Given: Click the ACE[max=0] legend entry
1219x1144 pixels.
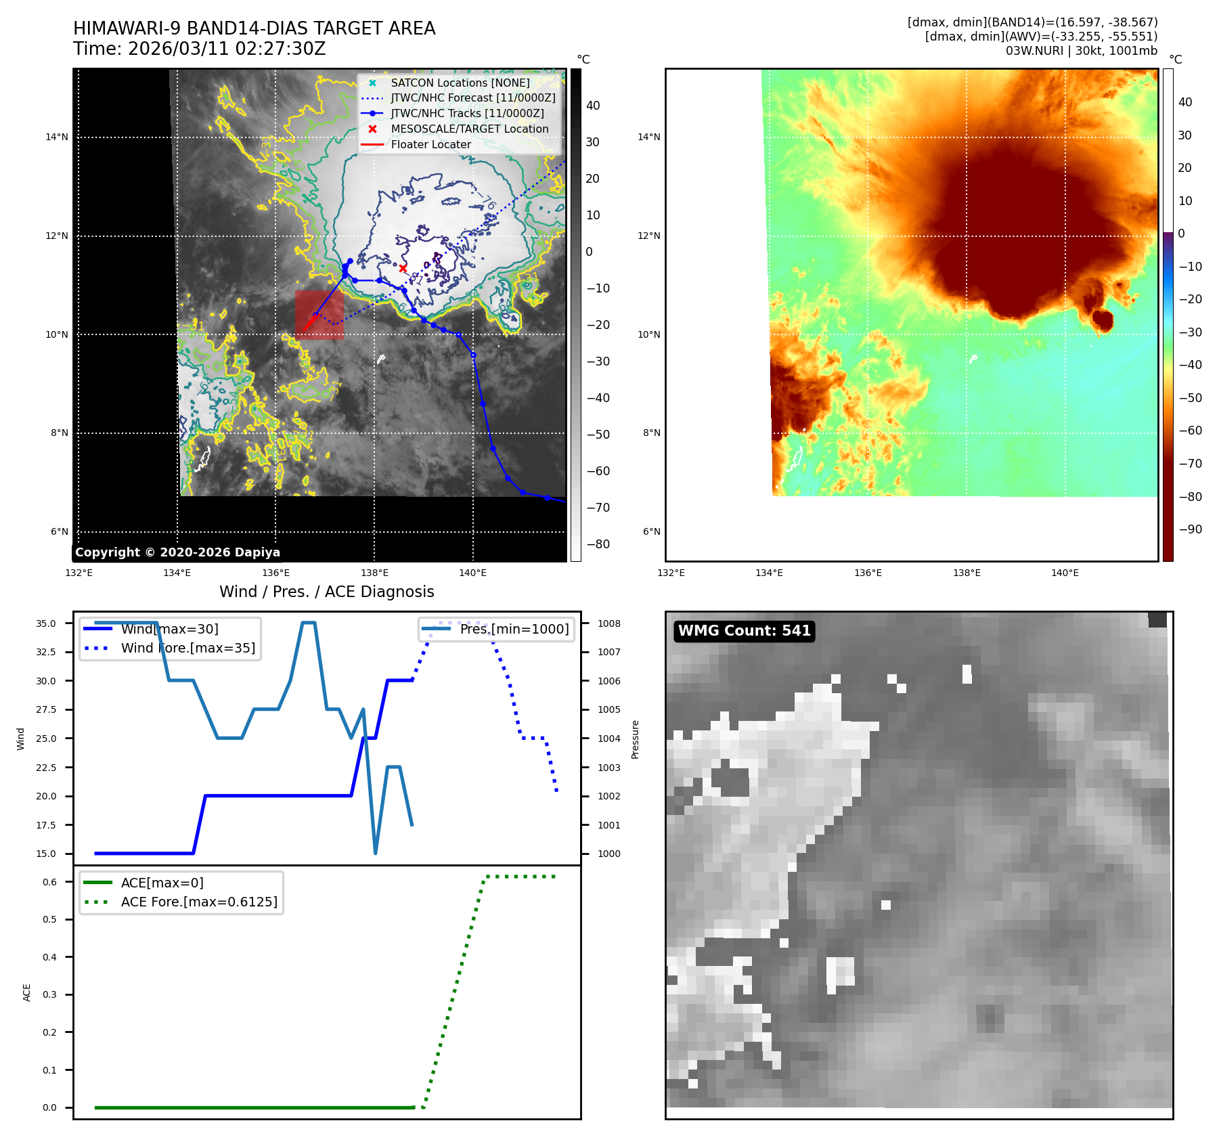Looking at the screenshot, I should point(162,883).
